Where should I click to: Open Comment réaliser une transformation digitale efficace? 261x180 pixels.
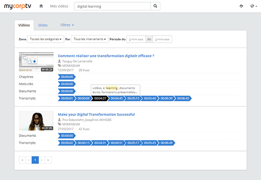tap(106, 56)
